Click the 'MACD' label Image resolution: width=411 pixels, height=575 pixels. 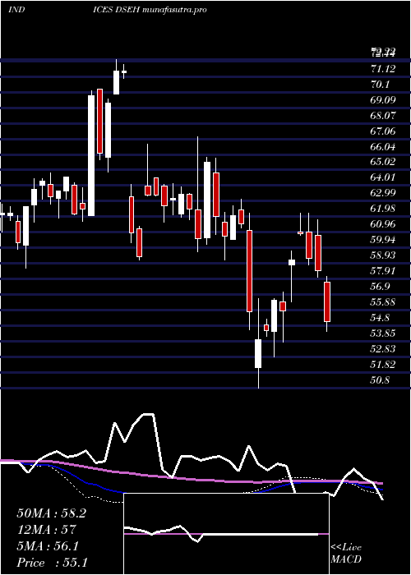[346, 559]
